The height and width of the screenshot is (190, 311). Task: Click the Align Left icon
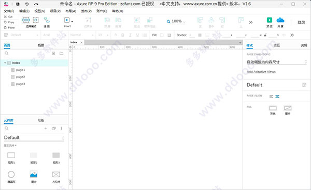coord(200,20)
